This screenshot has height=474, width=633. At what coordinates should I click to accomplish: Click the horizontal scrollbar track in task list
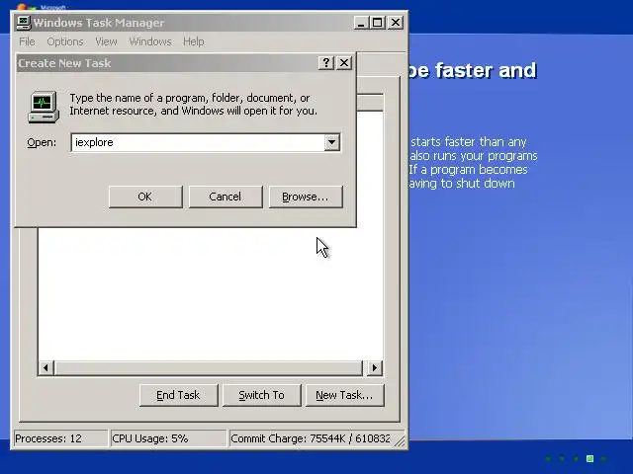pos(209,367)
